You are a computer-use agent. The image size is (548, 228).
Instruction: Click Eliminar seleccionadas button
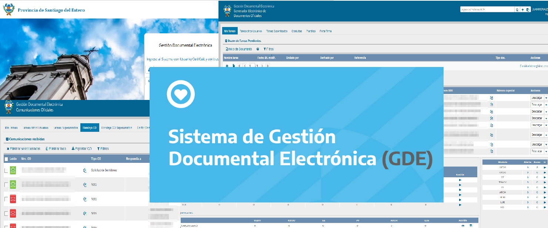pyautogui.click(x=23, y=149)
